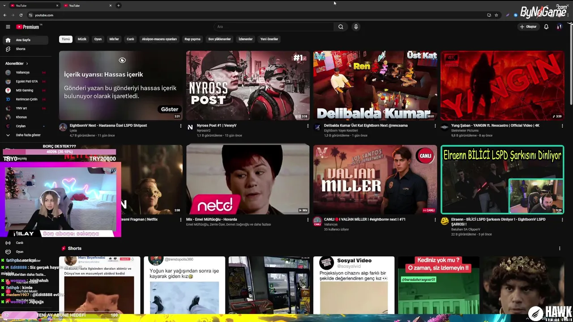Open the notifications bell

point(546,27)
